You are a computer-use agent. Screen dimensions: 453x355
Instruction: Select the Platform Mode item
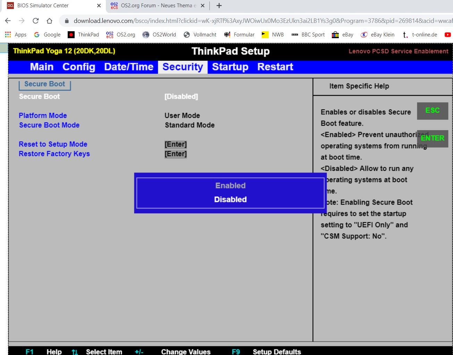click(43, 116)
